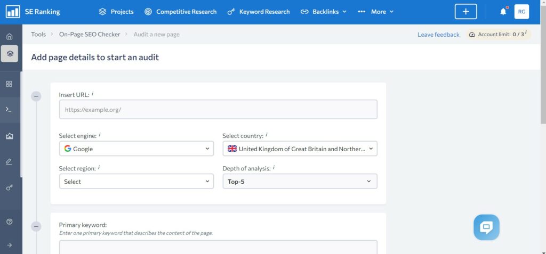The image size is (546, 254).
Task: Click the Leave feedback link
Action: tap(438, 35)
